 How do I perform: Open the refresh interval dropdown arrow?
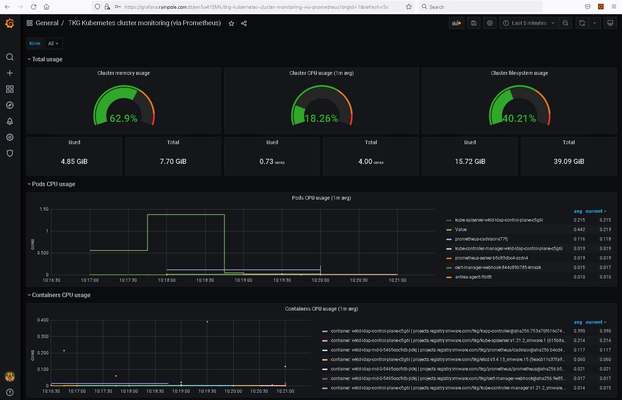(595, 23)
